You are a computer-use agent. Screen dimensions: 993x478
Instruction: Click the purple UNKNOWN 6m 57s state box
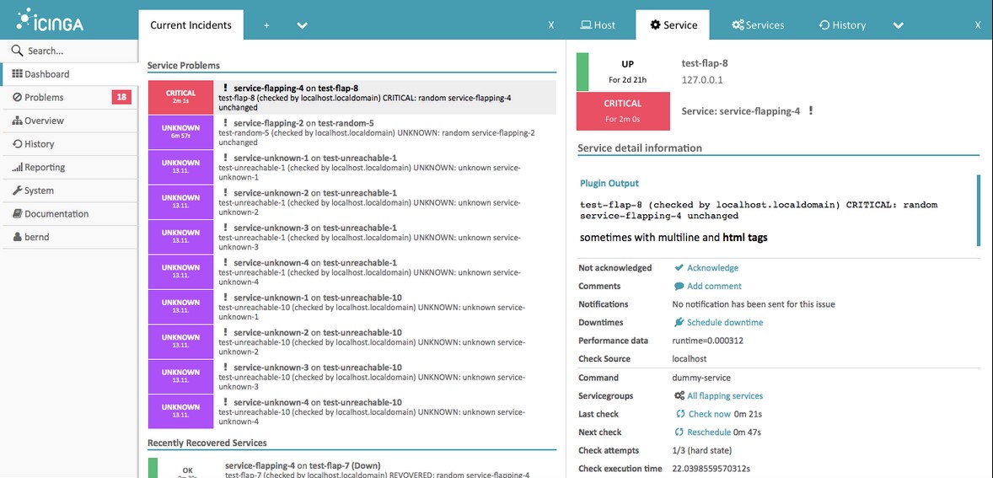coord(180,132)
